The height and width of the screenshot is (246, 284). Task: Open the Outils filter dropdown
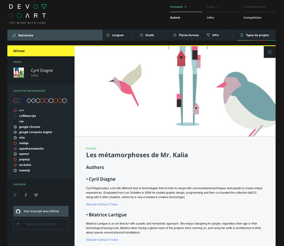point(153,35)
